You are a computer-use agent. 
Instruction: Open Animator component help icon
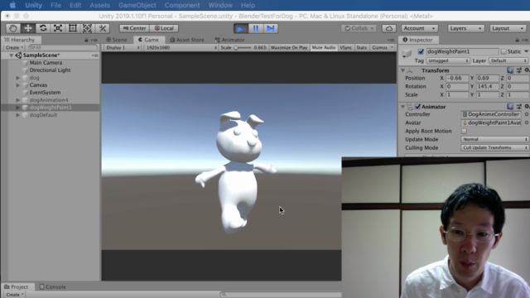[x=510, y=107]
